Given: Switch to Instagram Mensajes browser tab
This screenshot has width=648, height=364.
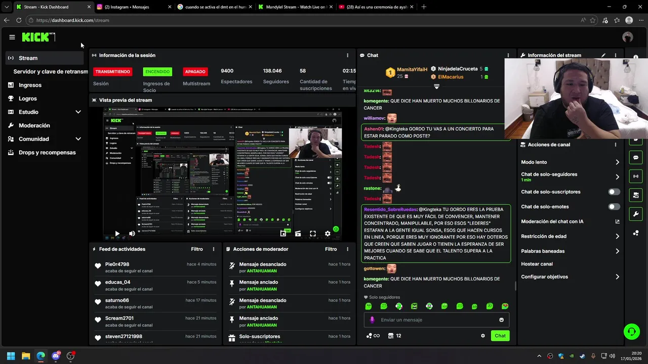Looking at the screenshot, I should [x=134, y=7].
